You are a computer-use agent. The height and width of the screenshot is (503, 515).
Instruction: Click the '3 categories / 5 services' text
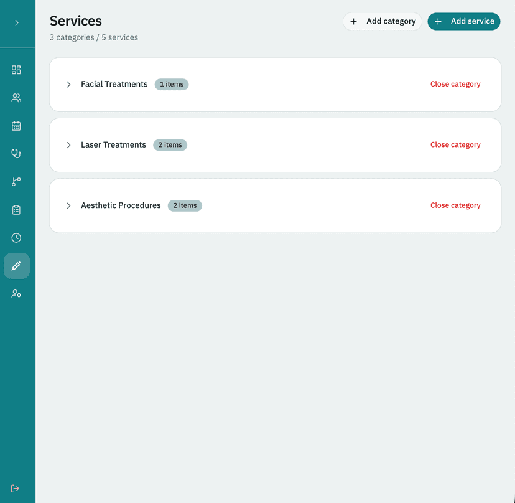tap(93, 37)
